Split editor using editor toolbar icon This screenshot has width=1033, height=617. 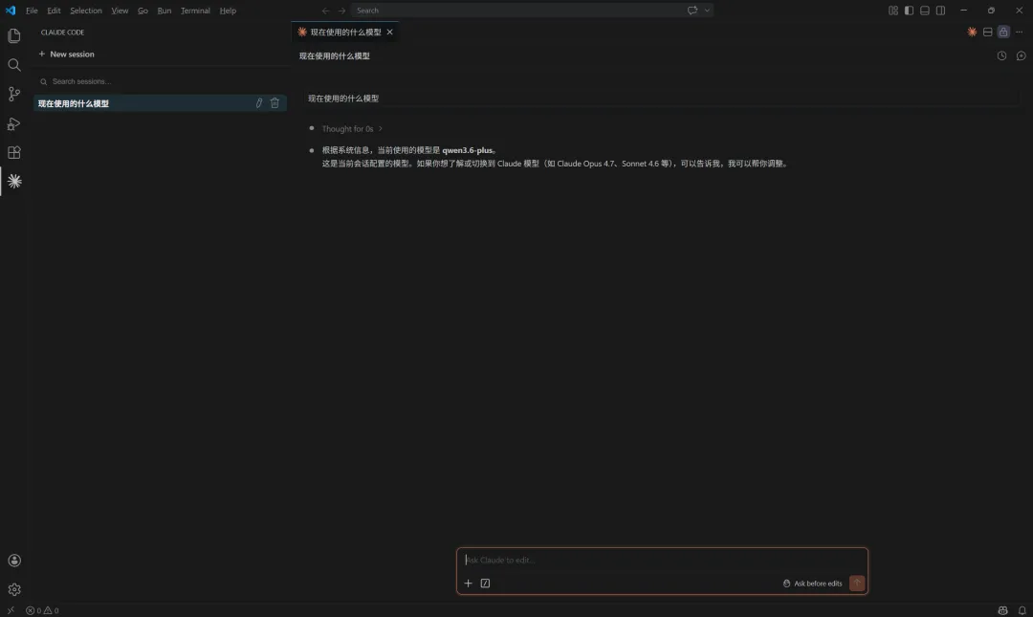(987, 32)
